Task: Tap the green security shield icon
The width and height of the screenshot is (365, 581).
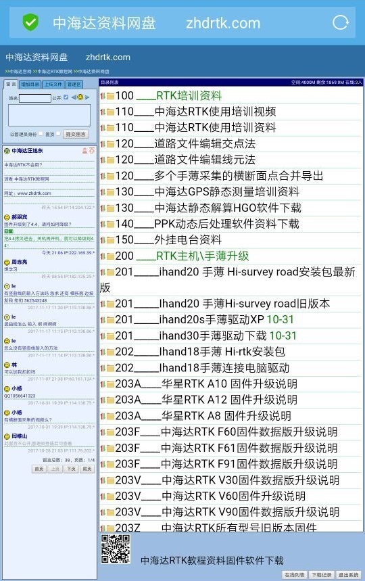Action: pos(30,22)
